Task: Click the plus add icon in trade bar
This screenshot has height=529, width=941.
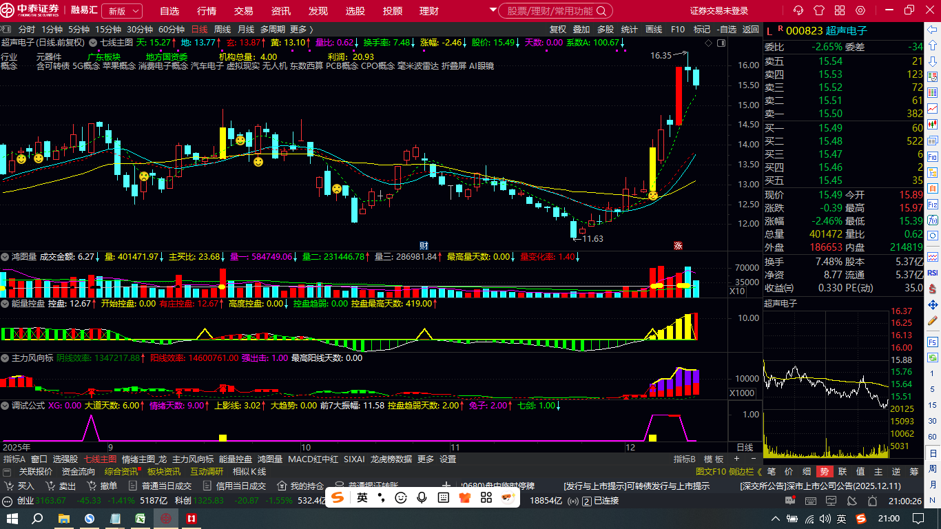Action: pyautogui.click(x=446, y=486)
